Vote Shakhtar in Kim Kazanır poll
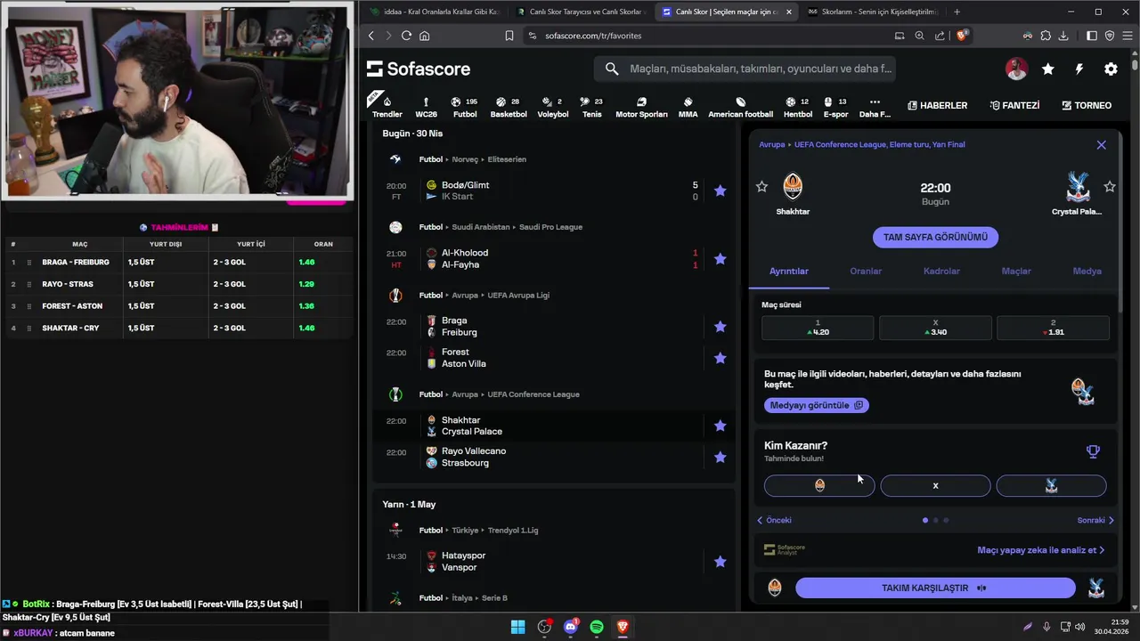Image resolution: width=1140 pixels, height=641 pixels. 819,485
